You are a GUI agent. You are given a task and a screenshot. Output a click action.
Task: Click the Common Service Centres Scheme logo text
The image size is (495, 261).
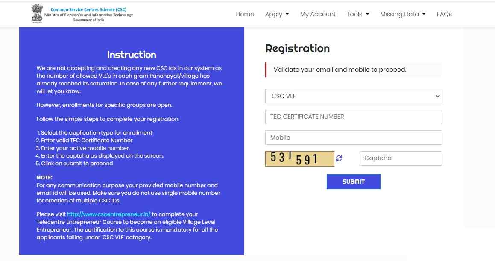pyautogui.click(x=90, y=9)
